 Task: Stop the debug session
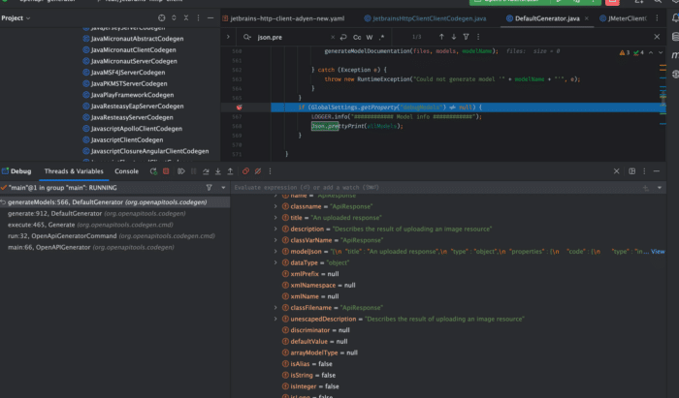[x=166, y=171]
